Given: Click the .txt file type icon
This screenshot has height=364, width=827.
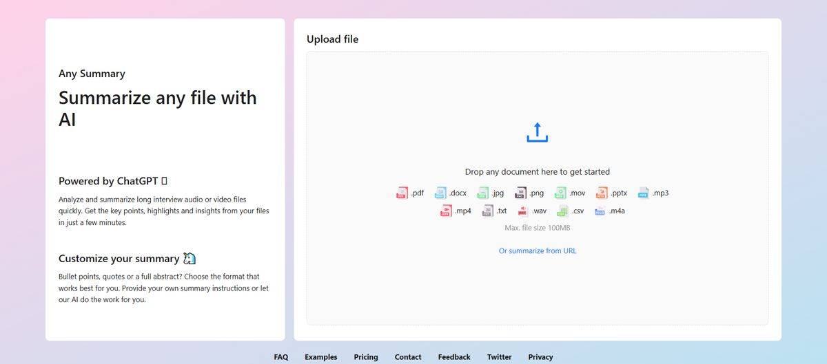Looking at the screenshot, I should coord(488,211).
